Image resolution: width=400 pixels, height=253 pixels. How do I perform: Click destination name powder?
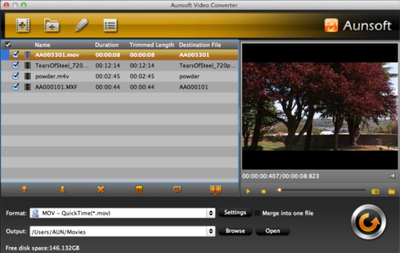(x=189, y=76)
